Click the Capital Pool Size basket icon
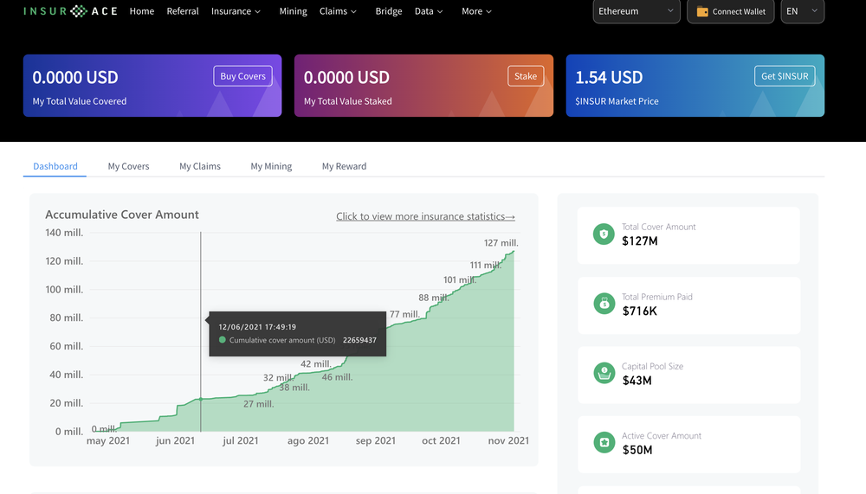Image resolution: width=866 pixels, height=494 pixels. click(604, 373)
